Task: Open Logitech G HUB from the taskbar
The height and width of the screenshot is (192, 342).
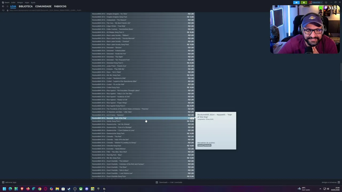Action: [104, 189]
